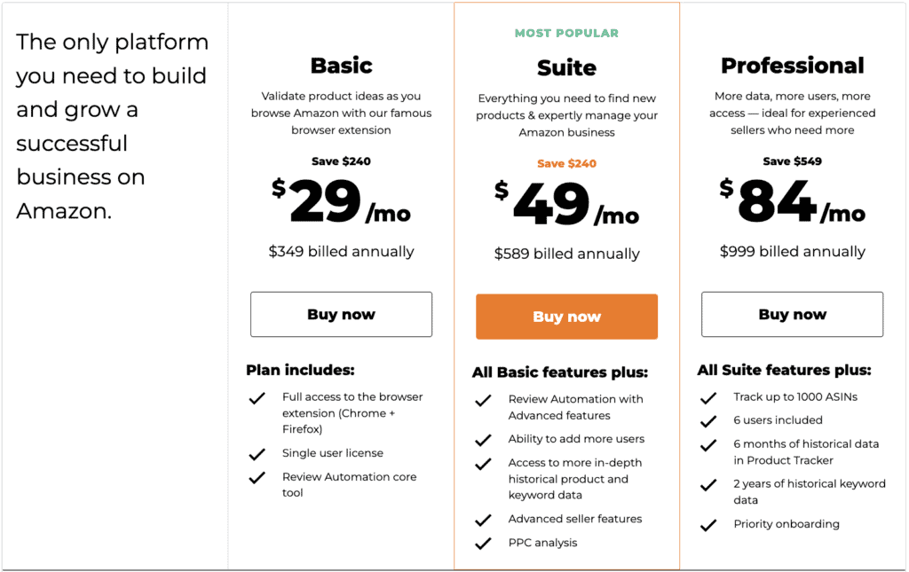The height and width of the screenshot is (572, 909).
Task: Click checkmark beside Priority onboarding
Action: pos(707,525)
